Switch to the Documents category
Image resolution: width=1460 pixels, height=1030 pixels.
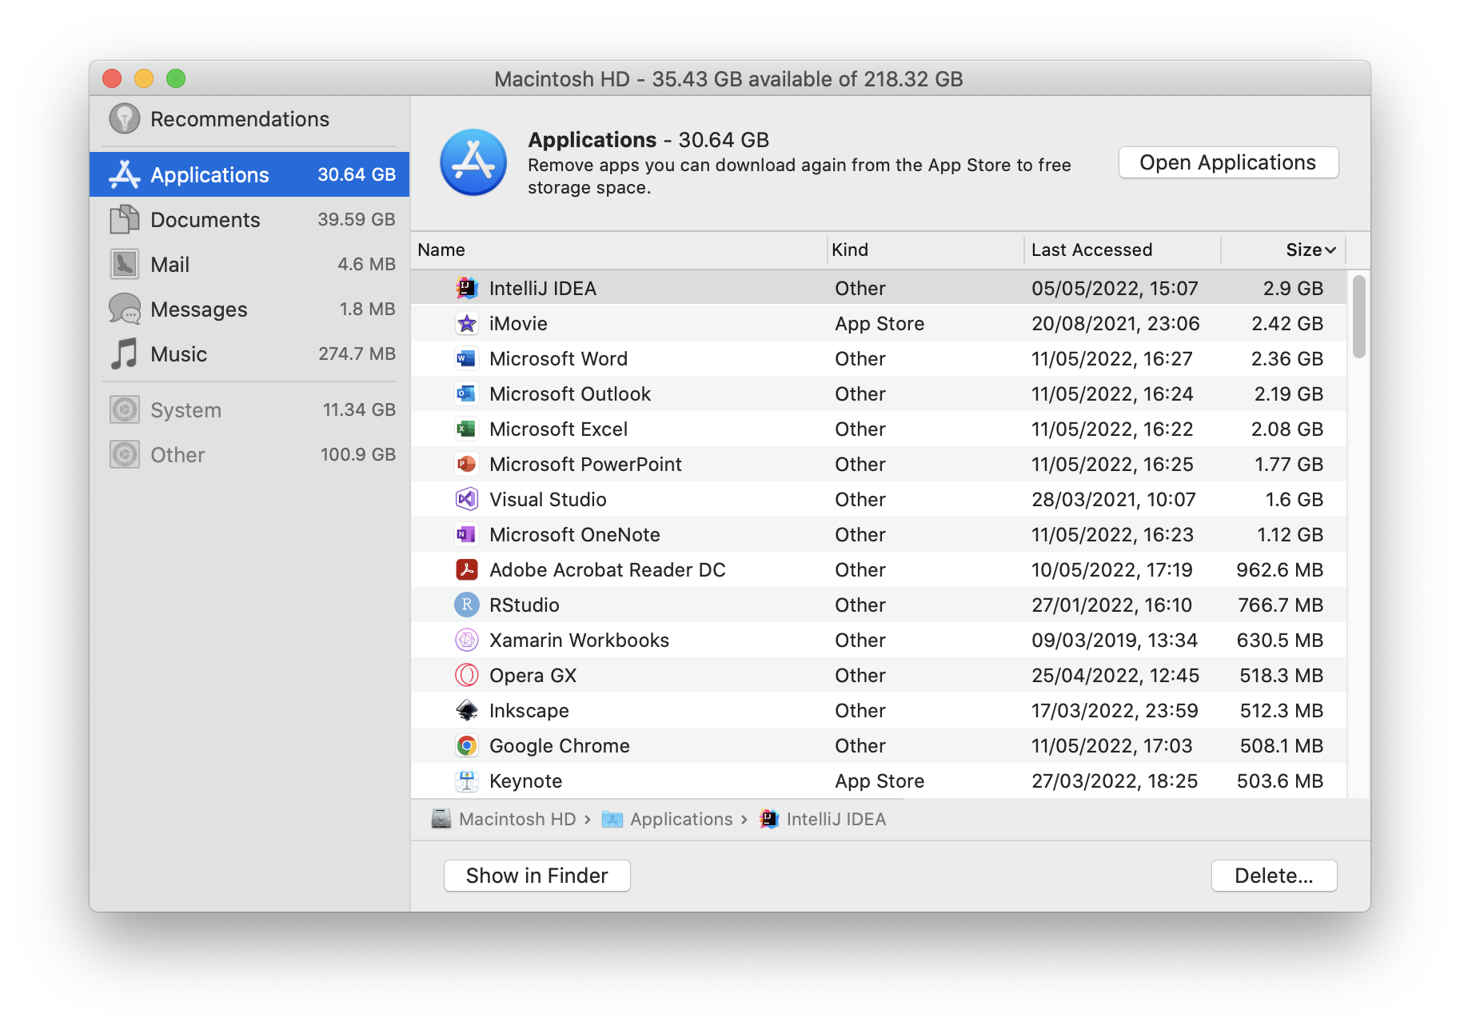249,219
